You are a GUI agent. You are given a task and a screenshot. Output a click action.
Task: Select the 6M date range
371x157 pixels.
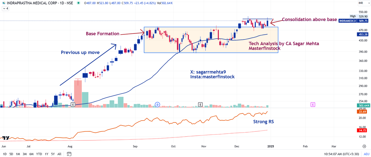tap(32, 154)
